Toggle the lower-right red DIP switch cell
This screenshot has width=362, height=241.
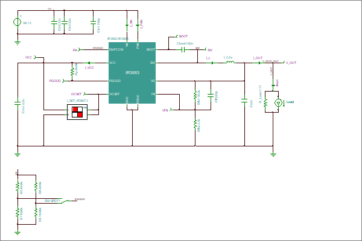pyautogui.click(x=80, y=114)
